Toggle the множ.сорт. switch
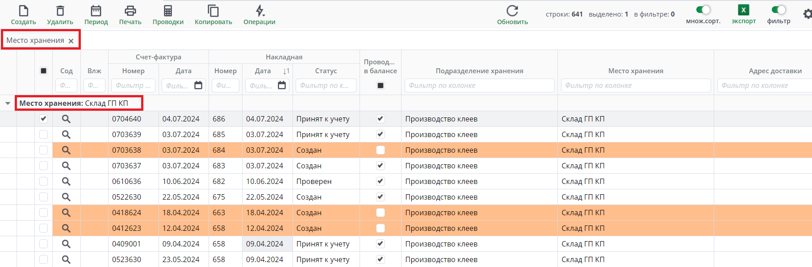This screenshot has height=267, width=812. [x=703, y=10]
